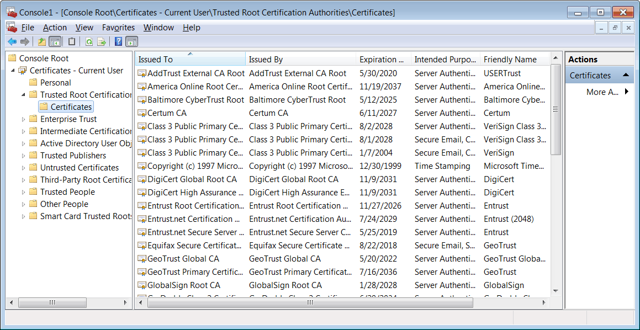Click the right arrow of the tree's scrollbar
Screen dimensions: 640x330
[126, 302]
